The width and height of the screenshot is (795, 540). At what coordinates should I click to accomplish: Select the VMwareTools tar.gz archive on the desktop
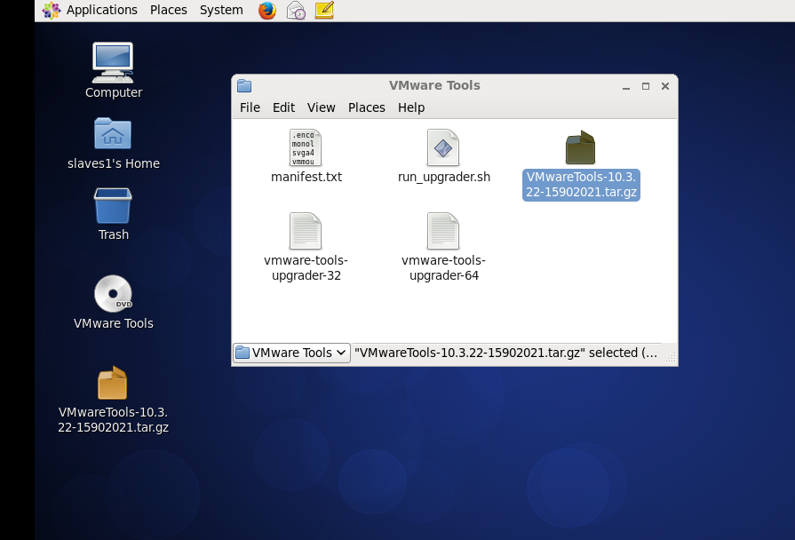[112, 383]
